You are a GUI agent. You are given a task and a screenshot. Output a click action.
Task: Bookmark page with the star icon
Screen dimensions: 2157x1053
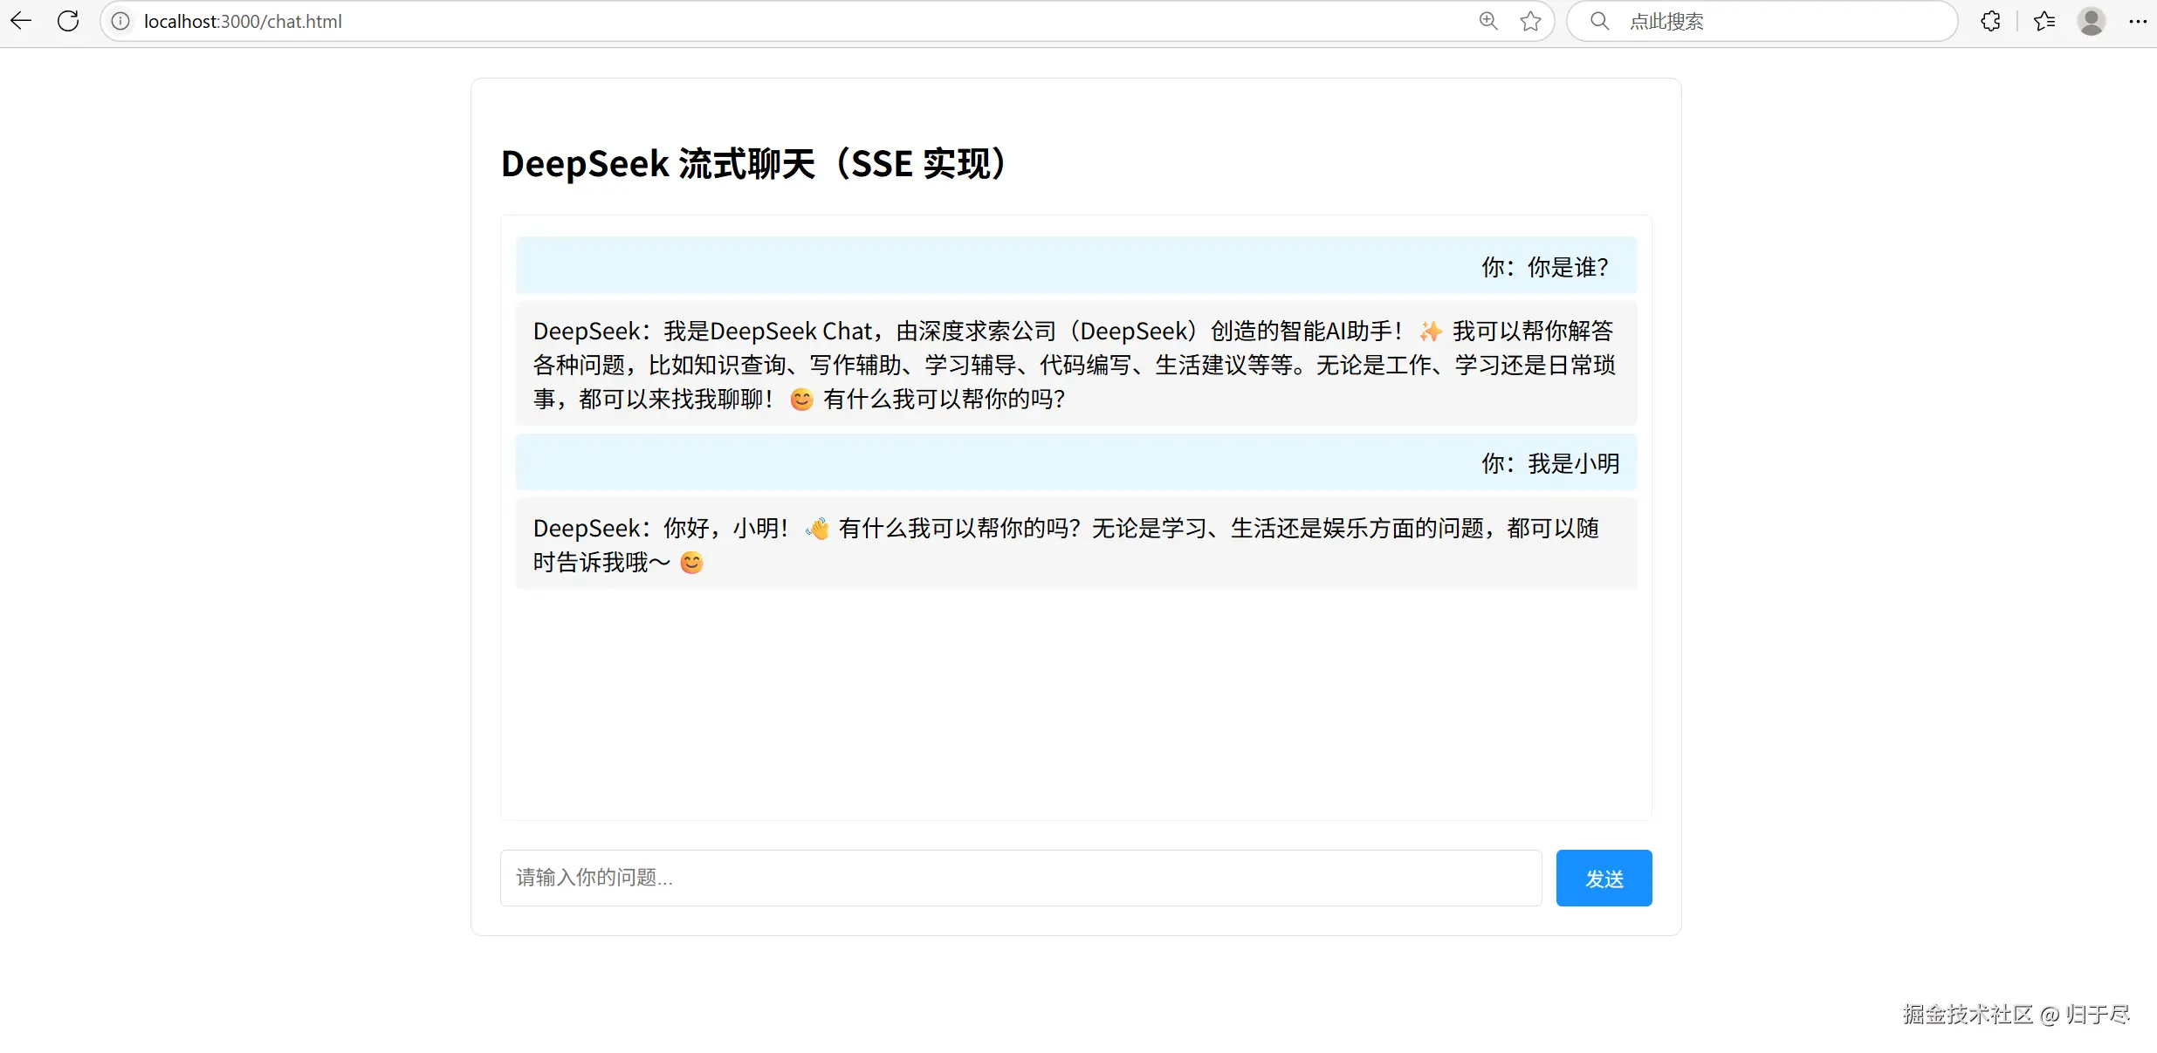point(1530,21)
